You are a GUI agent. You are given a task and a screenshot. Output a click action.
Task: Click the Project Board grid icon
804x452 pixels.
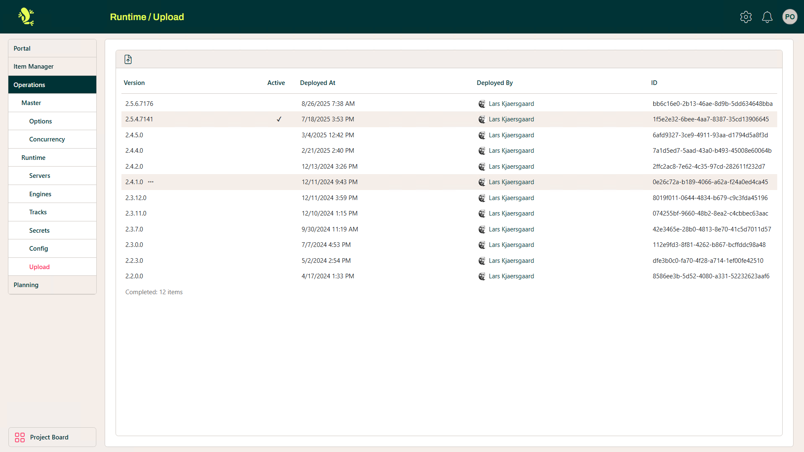click(20, 437)
